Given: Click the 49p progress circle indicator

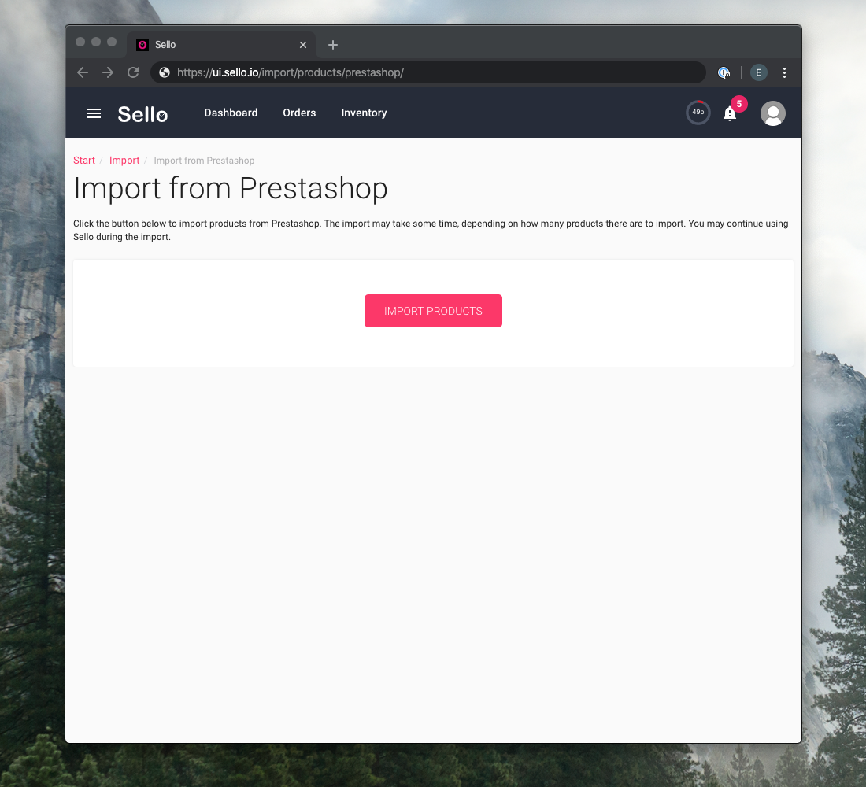Looking at the screenshot, I should pos(698,113).
